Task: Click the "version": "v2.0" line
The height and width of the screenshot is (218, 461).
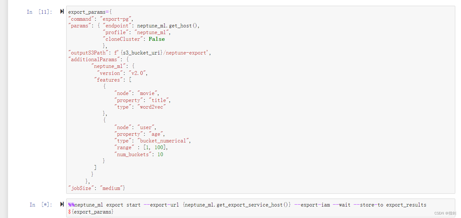Action: tap(122, 73)
